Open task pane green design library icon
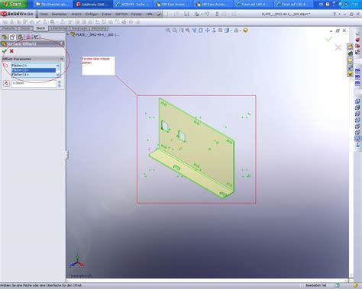This screenshot has width=362, height=289. pyautogui.click(x=351, y=53)
